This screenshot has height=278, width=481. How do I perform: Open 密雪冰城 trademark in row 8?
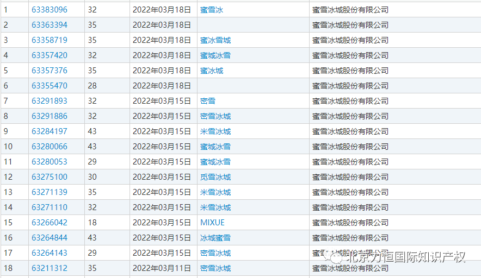pos(215,116)
